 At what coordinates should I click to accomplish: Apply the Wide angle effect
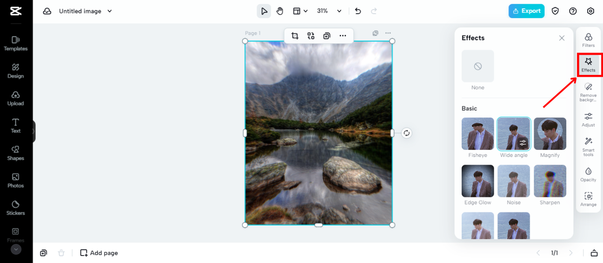click(x=513, y=134)
